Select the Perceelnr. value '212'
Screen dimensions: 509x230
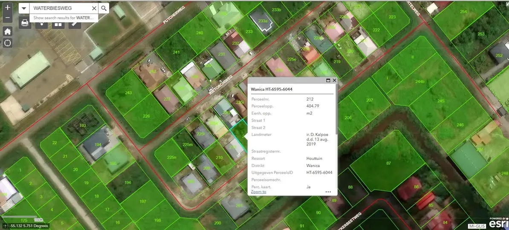click(309, 99)
